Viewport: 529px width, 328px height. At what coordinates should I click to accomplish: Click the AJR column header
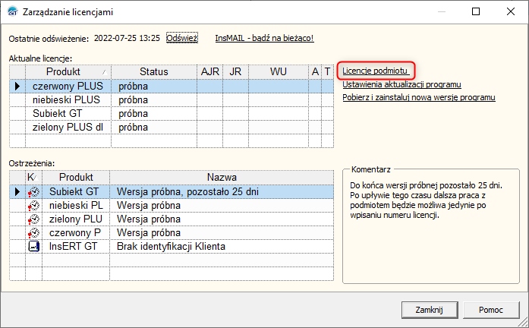point(209,72)
